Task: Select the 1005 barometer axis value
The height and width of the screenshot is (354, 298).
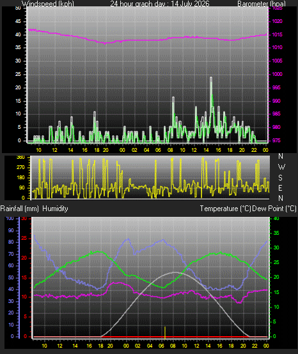Action: point(277,61)
